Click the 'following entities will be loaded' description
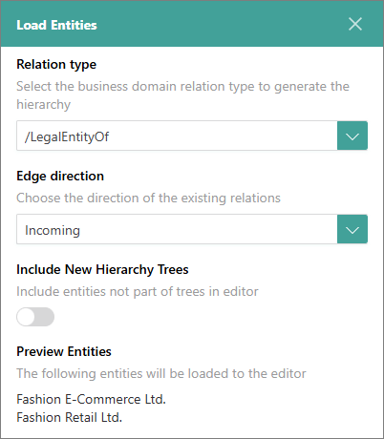384x439 pixels. pos(161,374)
